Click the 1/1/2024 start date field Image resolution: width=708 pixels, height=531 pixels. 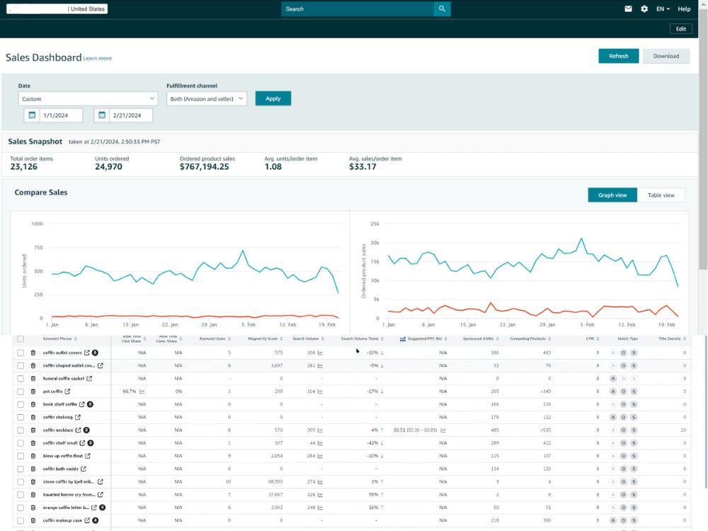coord(61,115)
